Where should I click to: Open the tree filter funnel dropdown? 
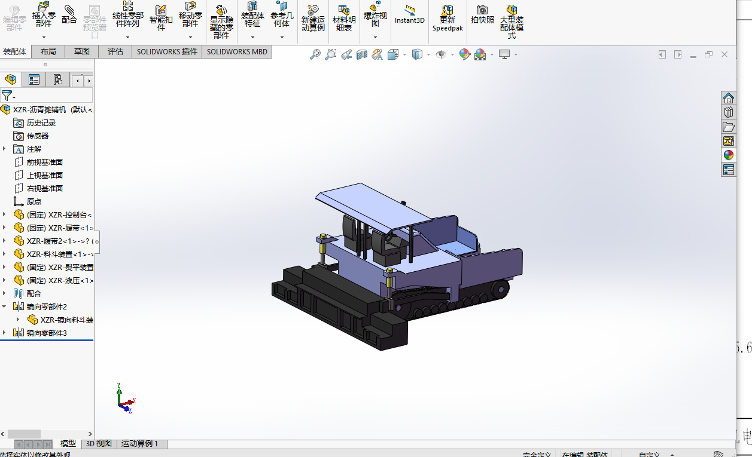tap(8, 96)
